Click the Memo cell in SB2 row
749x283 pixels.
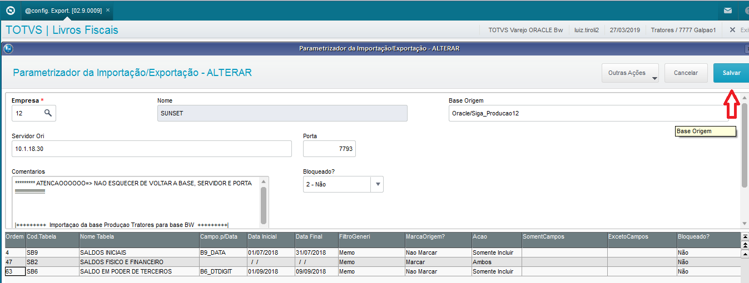coord(371,262)
